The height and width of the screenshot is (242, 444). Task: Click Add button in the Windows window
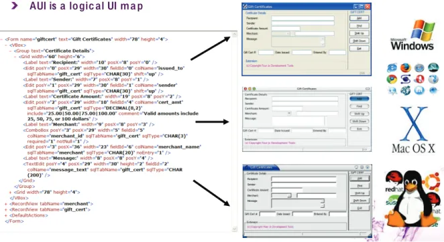[x=359, y=18]
